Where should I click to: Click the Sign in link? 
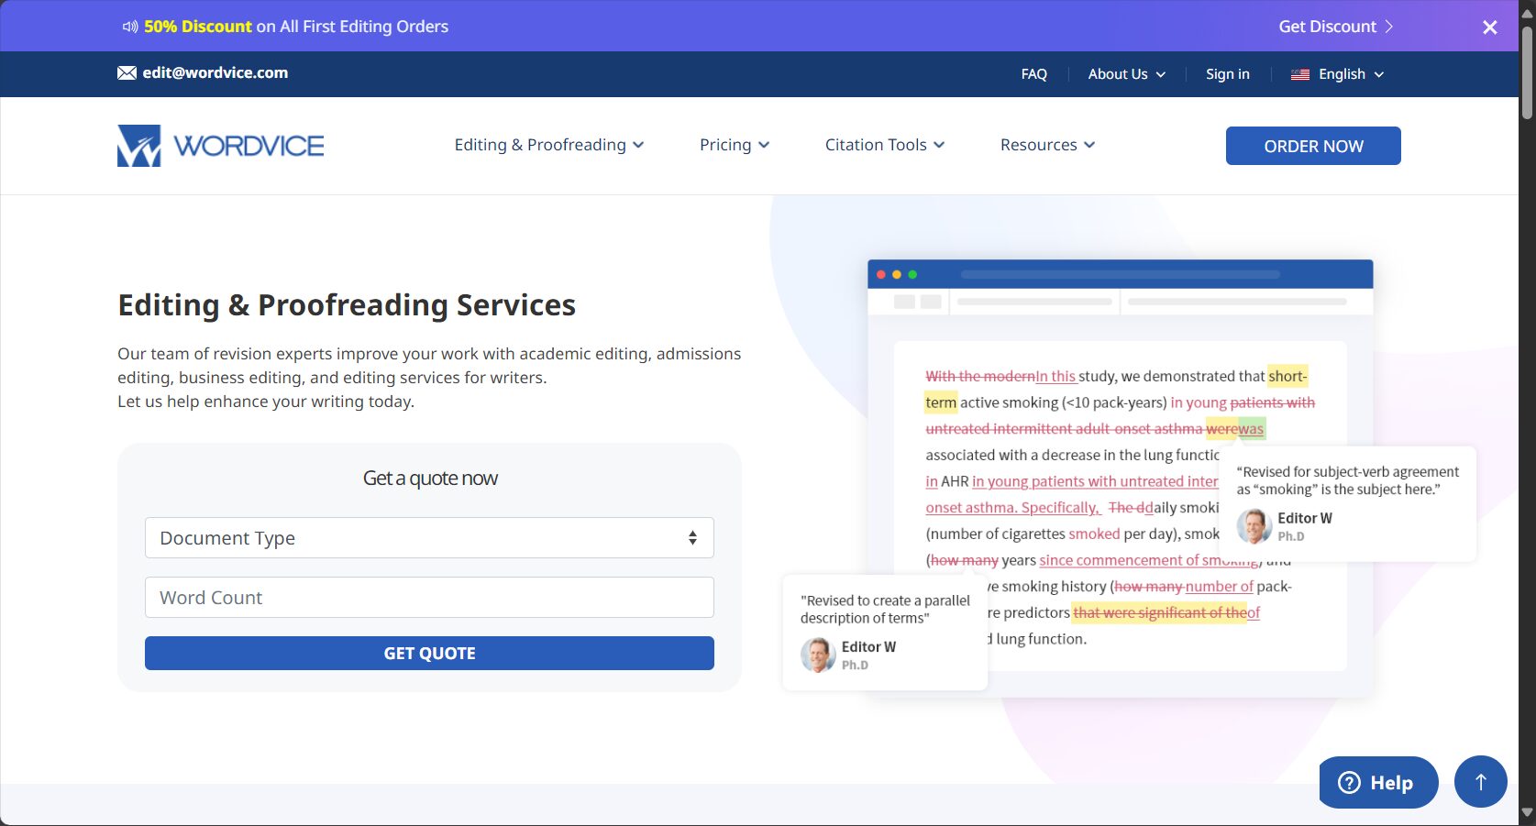coord(1227,74)
